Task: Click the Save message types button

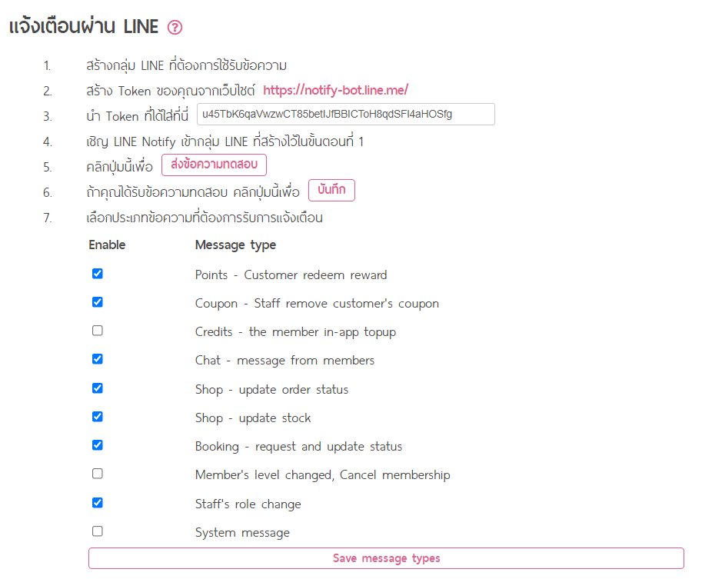Action: click(386, 558)
